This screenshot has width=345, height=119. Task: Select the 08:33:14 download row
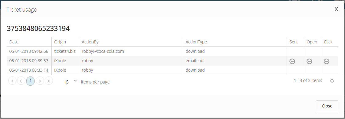pyautogui.click(x=172, y=70)
